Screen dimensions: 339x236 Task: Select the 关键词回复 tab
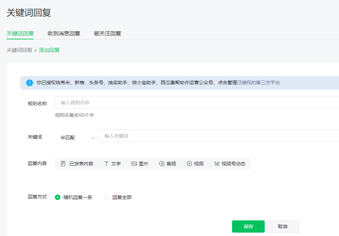[20, 34]
